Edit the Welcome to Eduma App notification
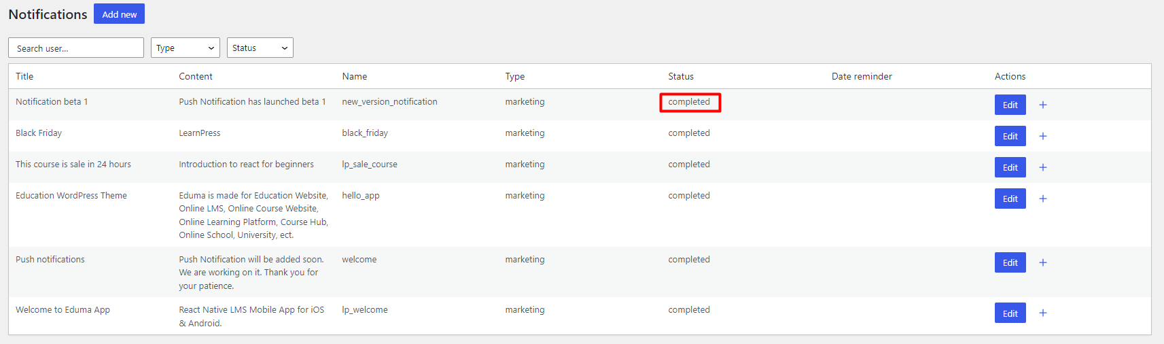The image size is (1164, 344). pyautogui.click(x=1010, y=313)
